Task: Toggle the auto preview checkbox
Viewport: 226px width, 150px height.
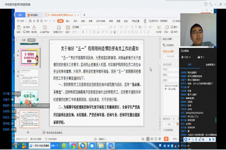Action: 164,130
